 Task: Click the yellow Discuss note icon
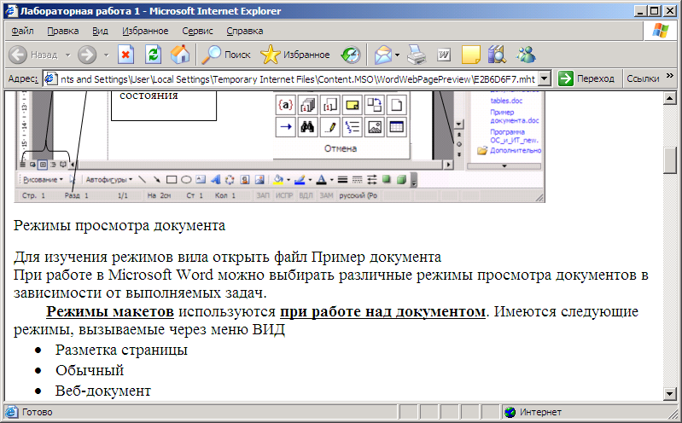point(470,55)
